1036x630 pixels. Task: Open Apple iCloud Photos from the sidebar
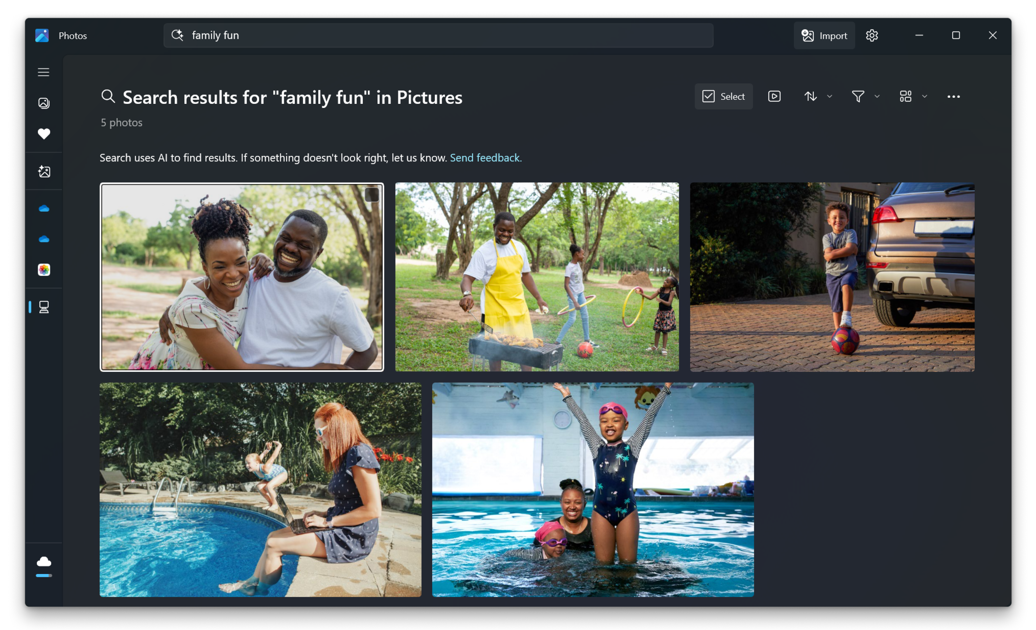pos(43,269)
